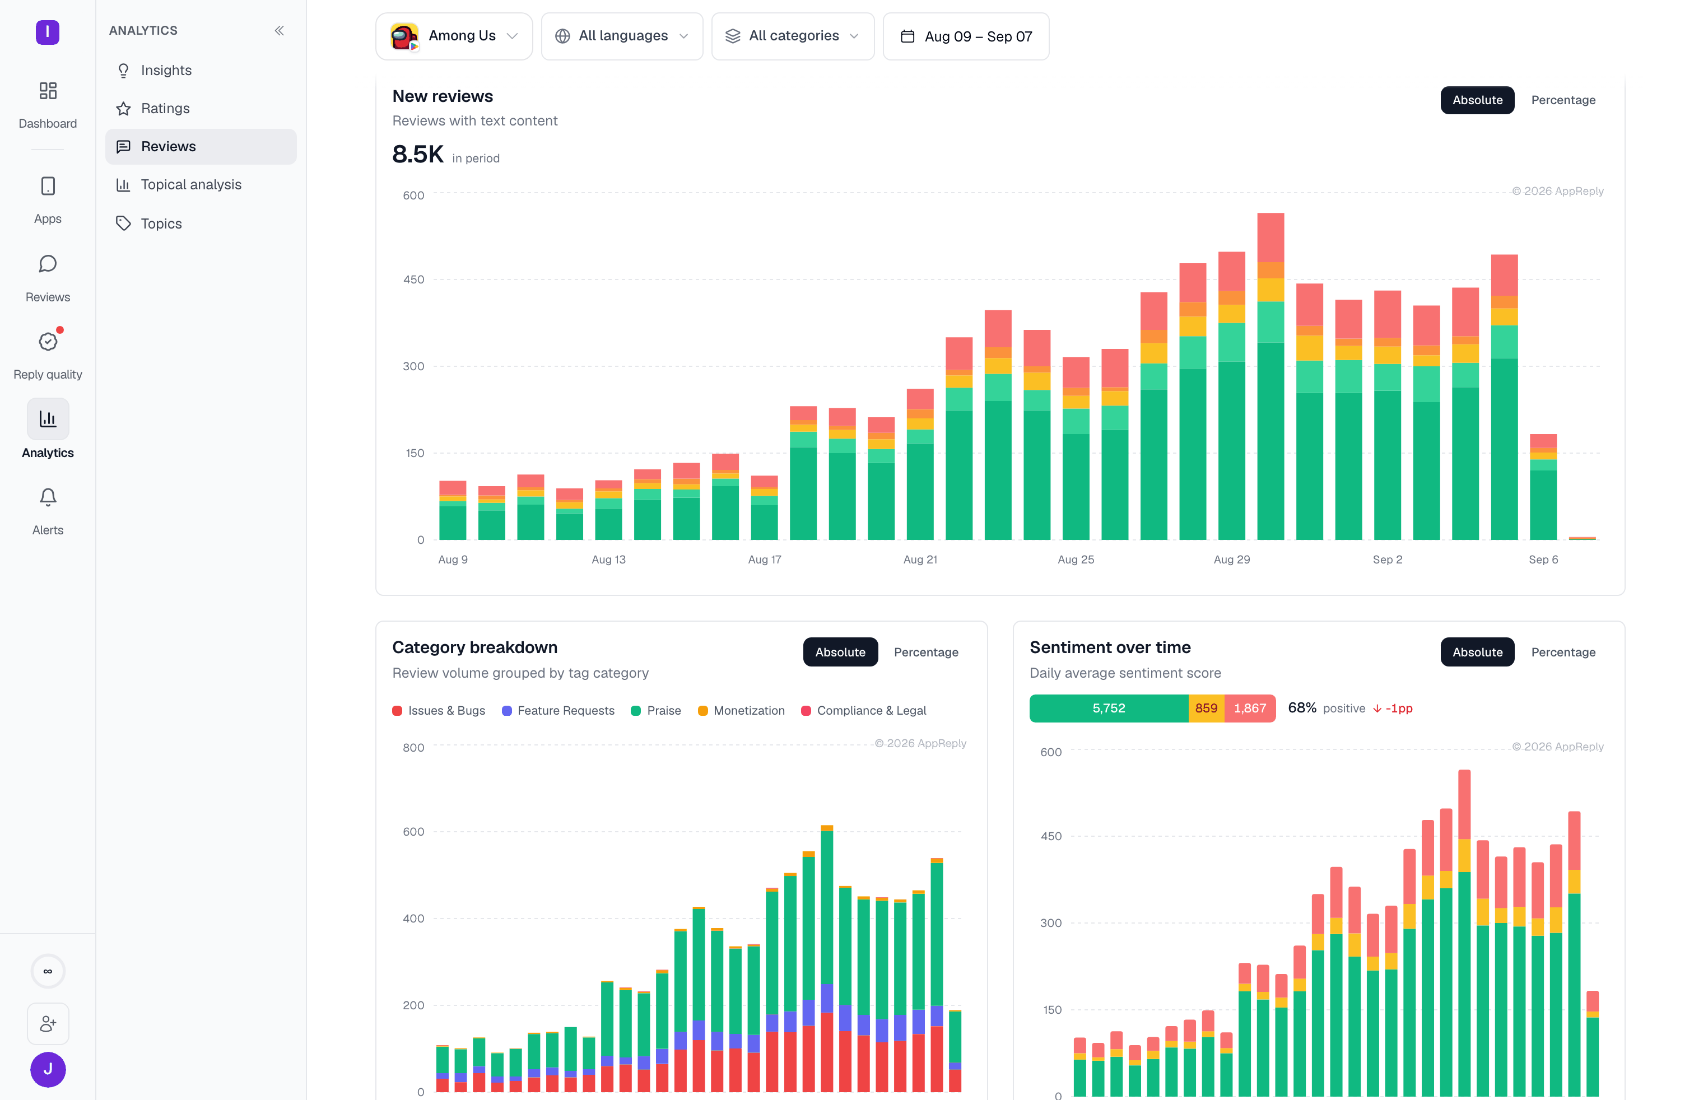Click the green 5,752 positive sentiment segment
This screenshot has height=1100, width=1694.
(1108, 709)
